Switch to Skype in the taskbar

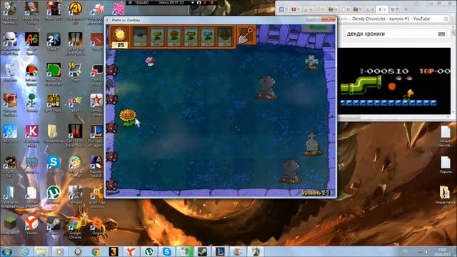(166, 252)
